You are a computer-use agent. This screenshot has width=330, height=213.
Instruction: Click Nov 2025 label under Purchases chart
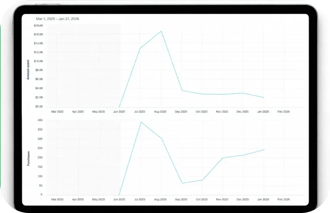click(222, 199)
